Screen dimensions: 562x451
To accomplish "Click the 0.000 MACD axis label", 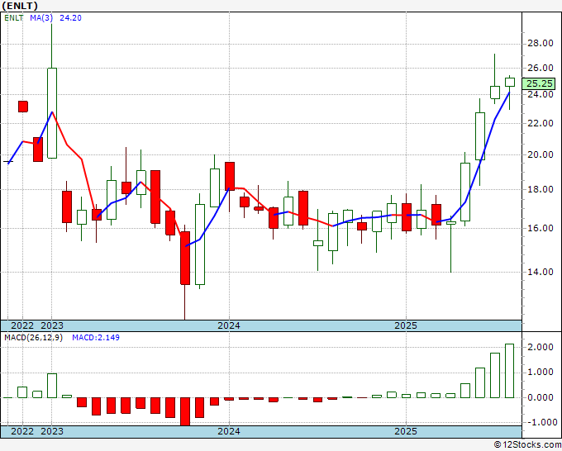I will pos(541,397).
